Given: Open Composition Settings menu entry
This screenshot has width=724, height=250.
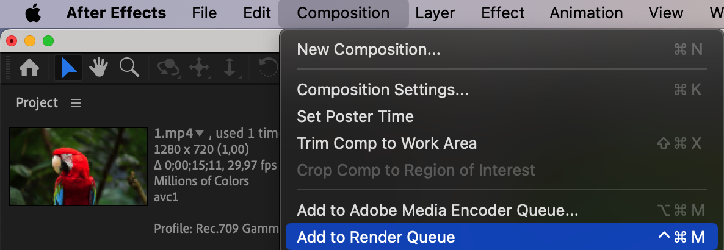Looking at the screenshot, I should click(x=383, y=90).
